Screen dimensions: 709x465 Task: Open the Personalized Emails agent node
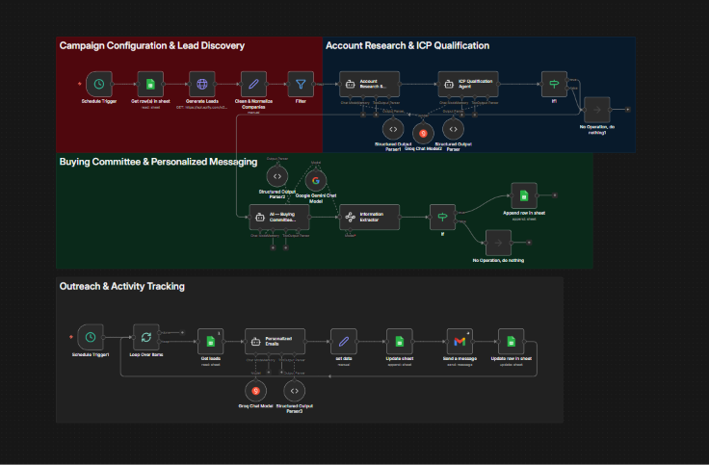[x=275, y=341]
